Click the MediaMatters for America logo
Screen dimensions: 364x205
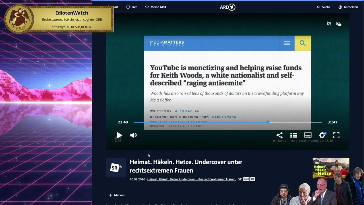click(x=167, y=43)
